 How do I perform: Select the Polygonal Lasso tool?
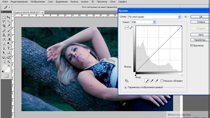tap(4, 22)
